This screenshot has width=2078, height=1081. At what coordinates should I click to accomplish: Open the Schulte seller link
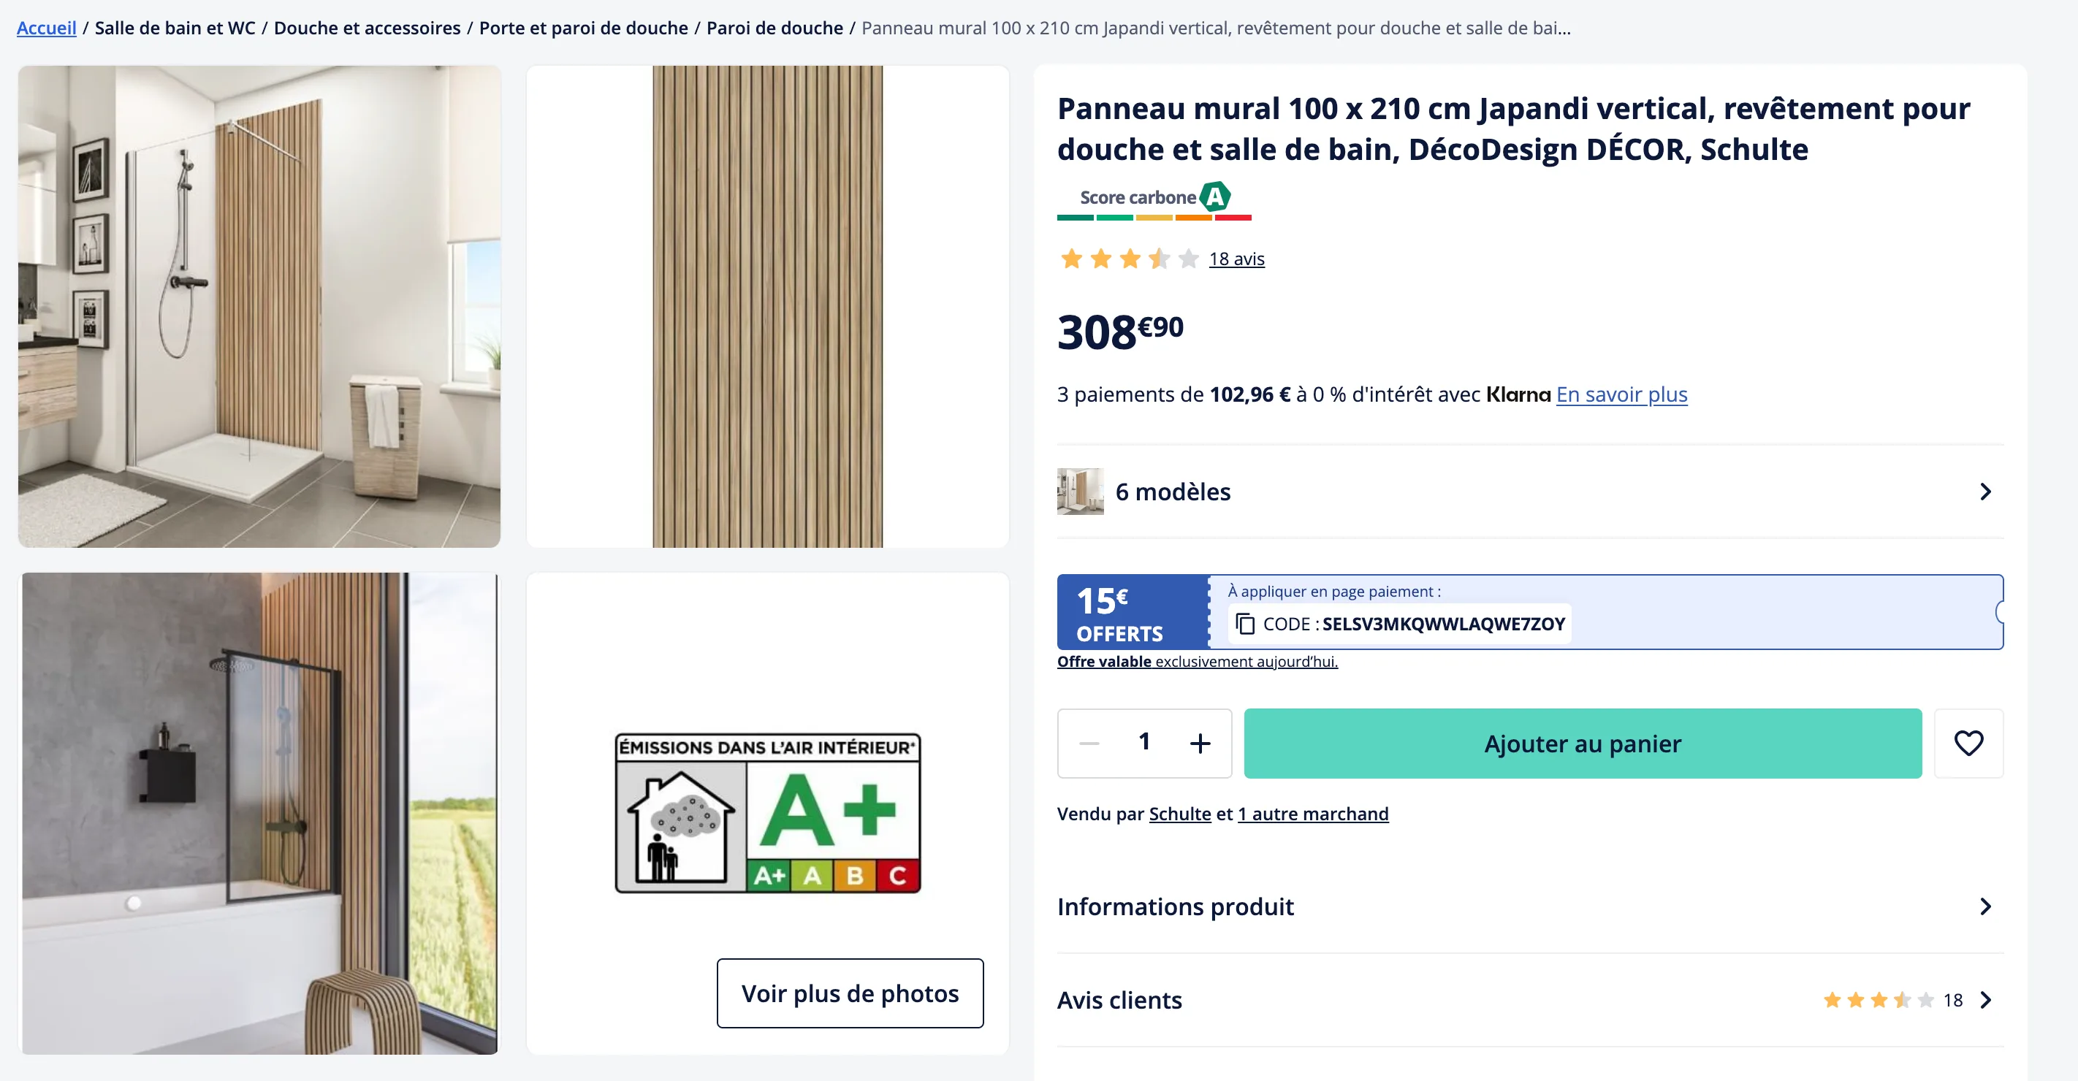pos(1179,814)
